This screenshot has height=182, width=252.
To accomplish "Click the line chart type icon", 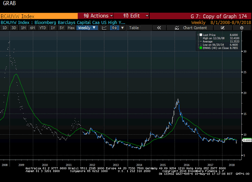I will pos(104,28).
